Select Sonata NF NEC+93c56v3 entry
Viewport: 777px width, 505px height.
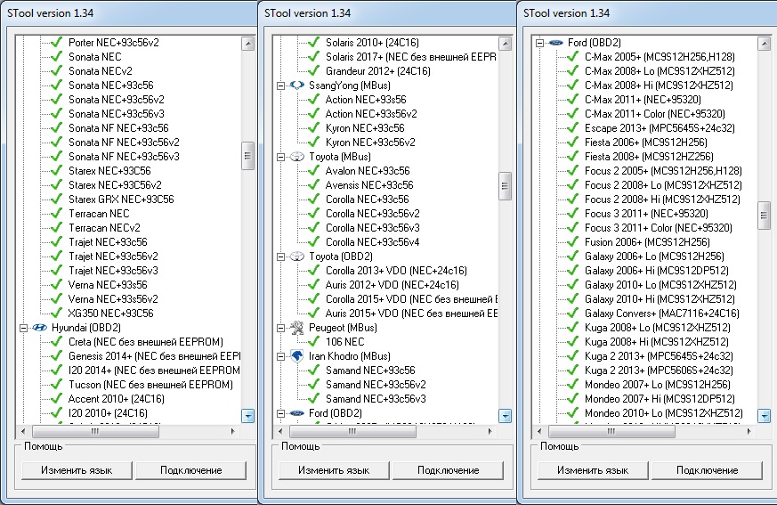pos(124,157)
